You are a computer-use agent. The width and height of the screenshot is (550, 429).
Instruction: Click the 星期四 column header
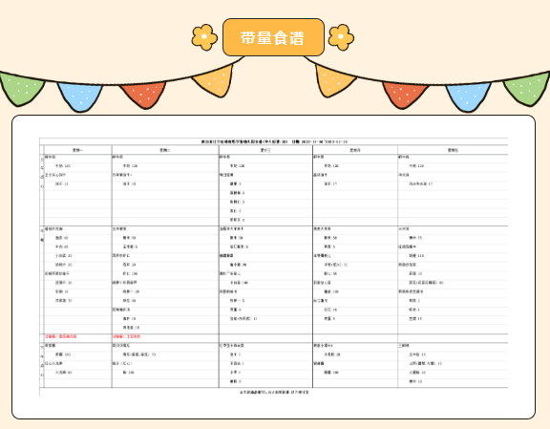point(355,150)
